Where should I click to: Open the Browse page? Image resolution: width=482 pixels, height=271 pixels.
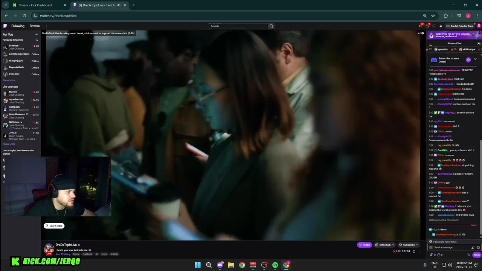35,26
